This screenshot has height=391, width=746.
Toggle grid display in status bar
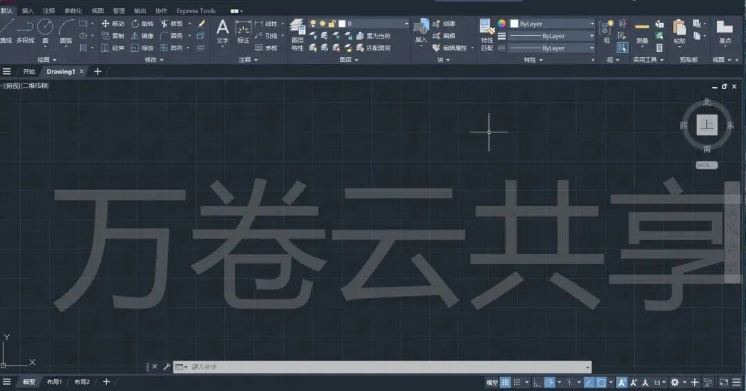click(505, 382)
